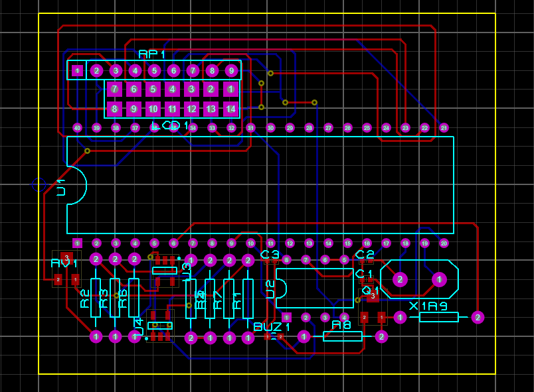534x392 pixels.
Task: Select U1 pin 20 pad
Action: pos(444,243)
